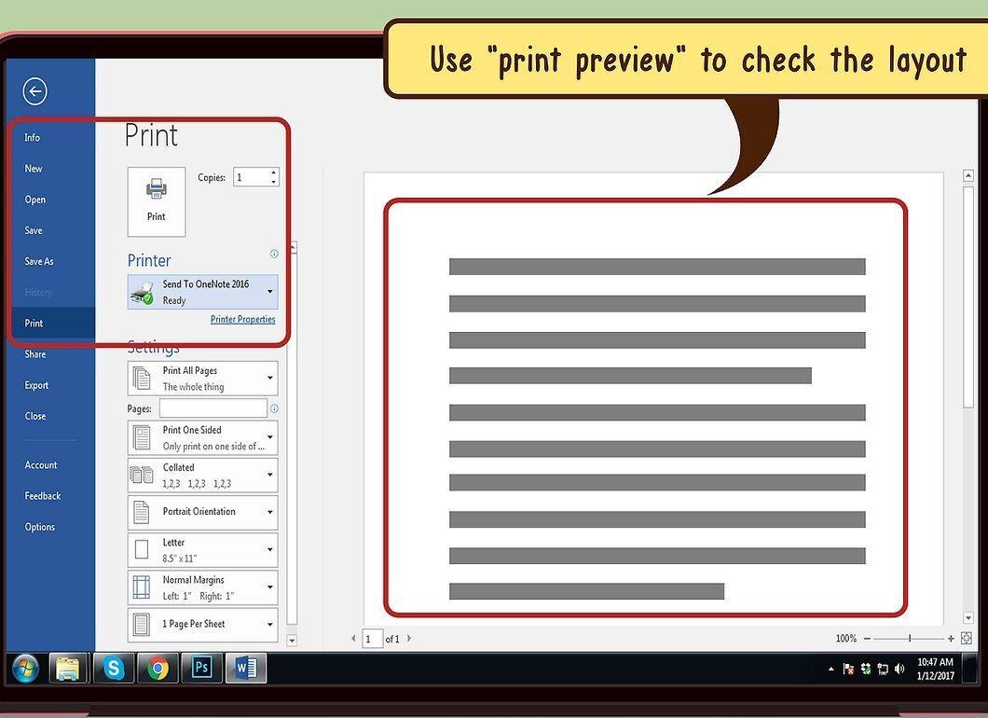988x718 pixels.
Task: Select Share in the backstage menu
Action: (x=35, y=353)
